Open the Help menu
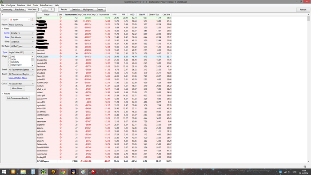Image resolution: width=311 pixels, height=175 pixels. pos(57,5)
